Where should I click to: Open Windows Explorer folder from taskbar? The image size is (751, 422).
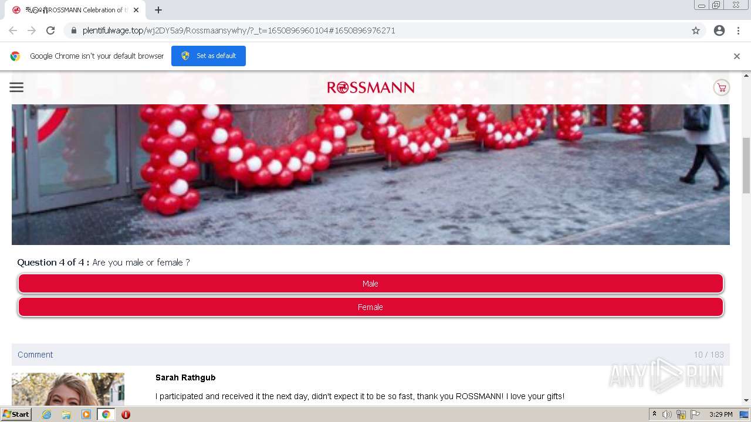(x=66, y=414)
